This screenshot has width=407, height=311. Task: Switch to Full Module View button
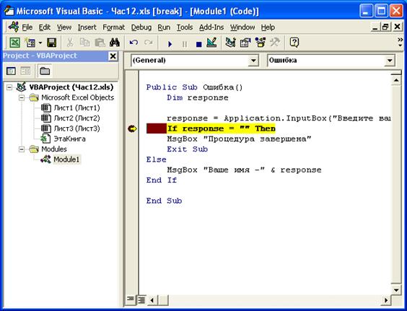coord(141,299)
